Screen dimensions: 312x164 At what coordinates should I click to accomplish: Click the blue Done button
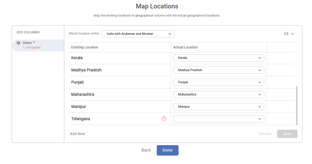tap(167, 150)
